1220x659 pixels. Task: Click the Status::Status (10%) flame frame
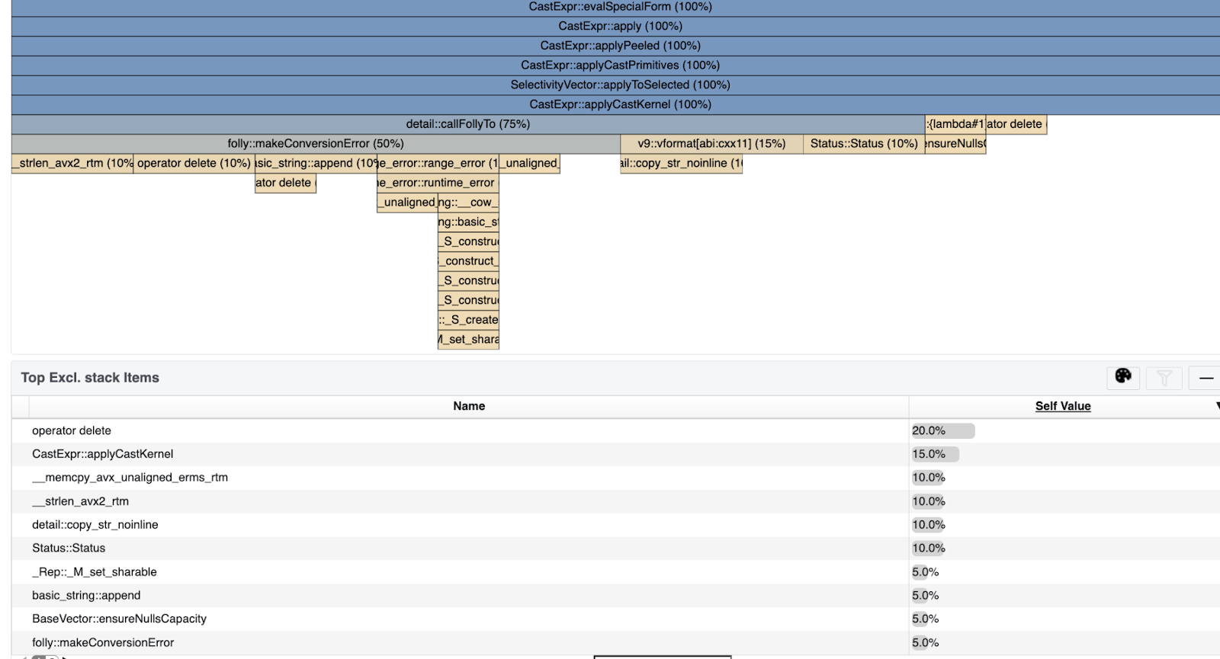click(863, 144)
